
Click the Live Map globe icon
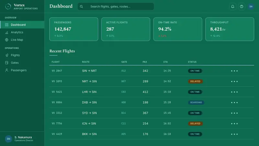(6, 40)
